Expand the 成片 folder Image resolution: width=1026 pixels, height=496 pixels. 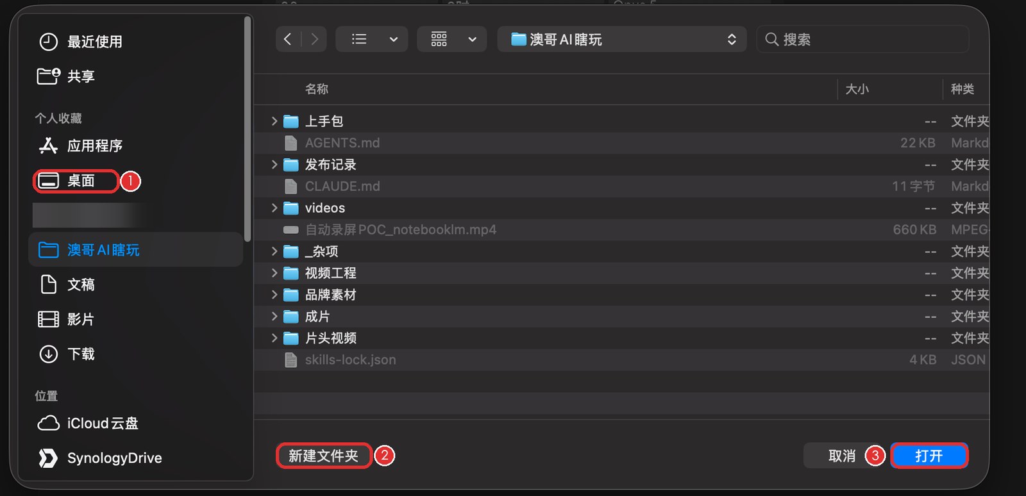274,317
